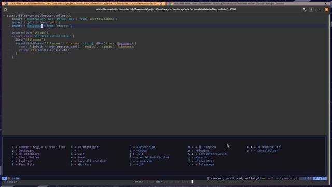This screenshot has height=187, width=332.
Task: Switch to the Google Chrome tab
Action: (x=247, y=4)
